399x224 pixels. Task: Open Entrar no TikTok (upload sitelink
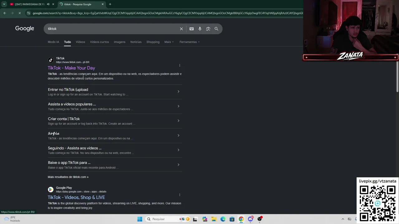click(x=68, y=90)
